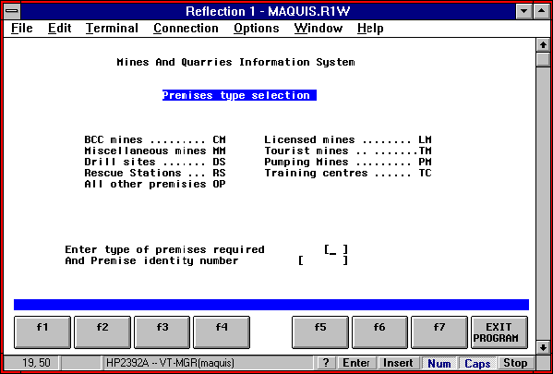Click the scrollbar down arrow
The width and height of the screenshot is (553, 374).
543,347
